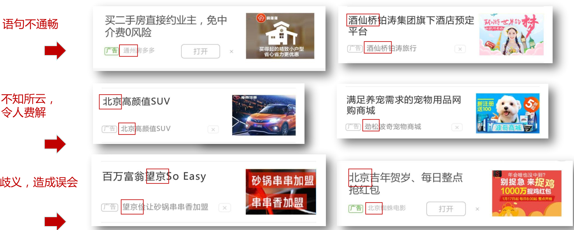Click the green 广告 tag beside 北京蜘蛛电影
The width and height of the screenshot is (574, 230).
(x=355, y=208)
